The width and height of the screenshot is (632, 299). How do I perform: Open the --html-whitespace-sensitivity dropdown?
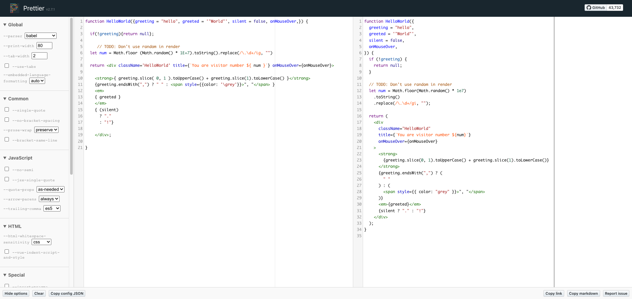pos(41,242)
